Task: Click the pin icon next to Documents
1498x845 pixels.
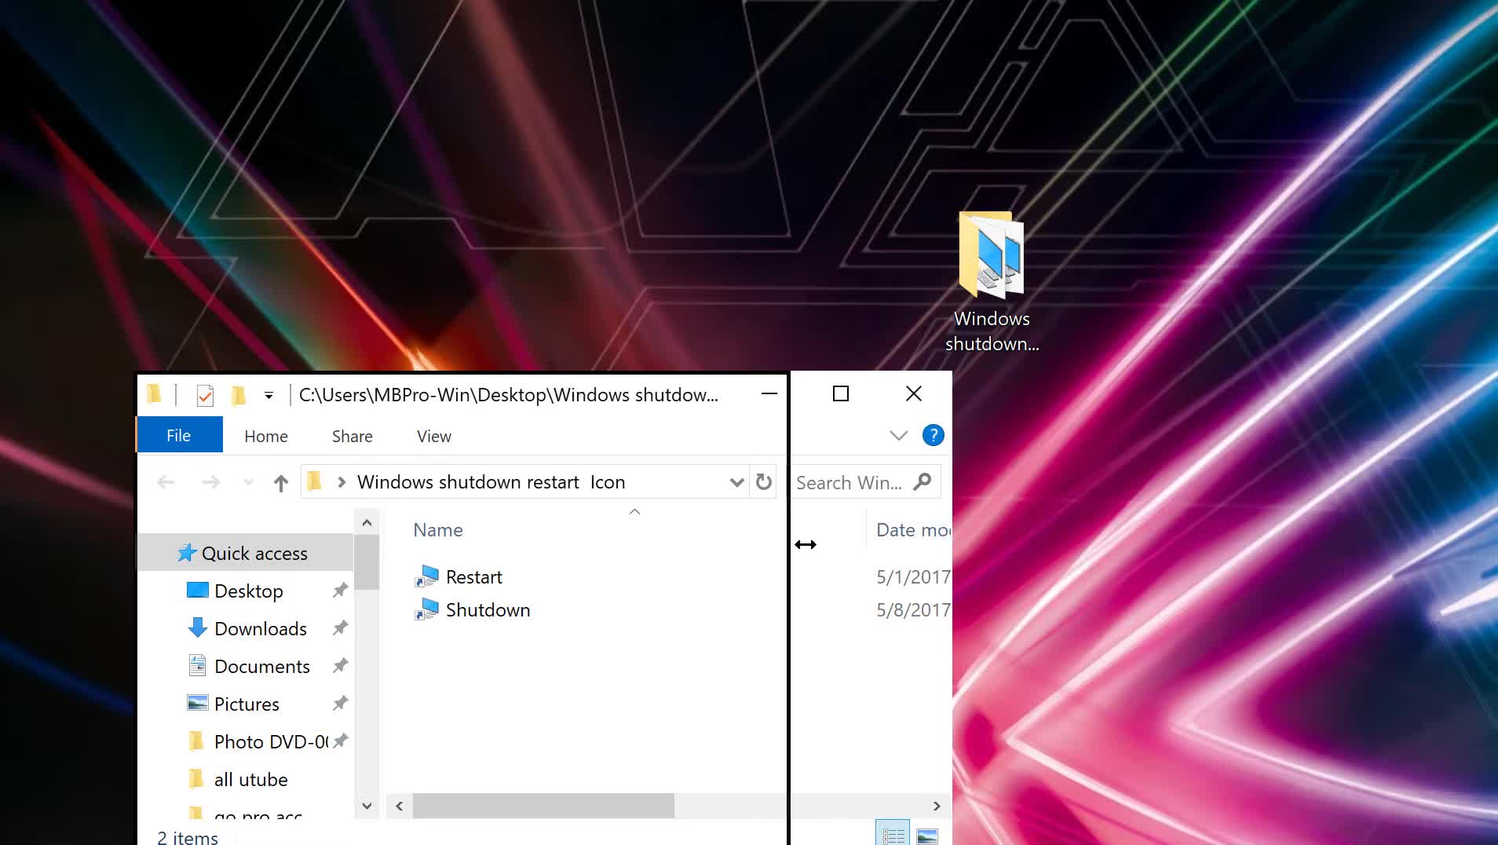Action: tap(340, 665)
